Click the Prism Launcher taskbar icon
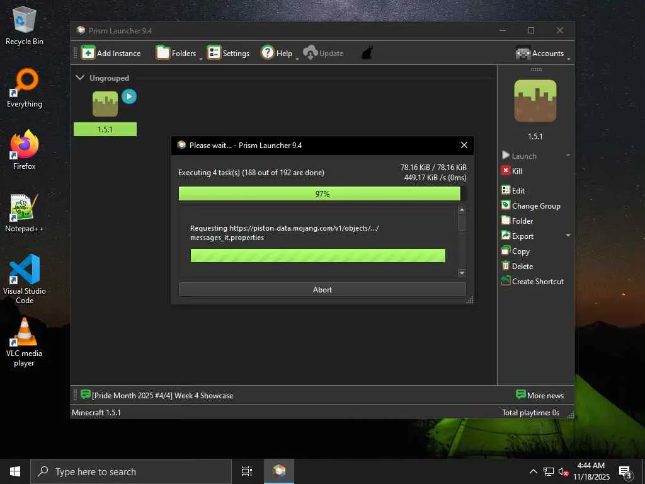 point(279,471)
